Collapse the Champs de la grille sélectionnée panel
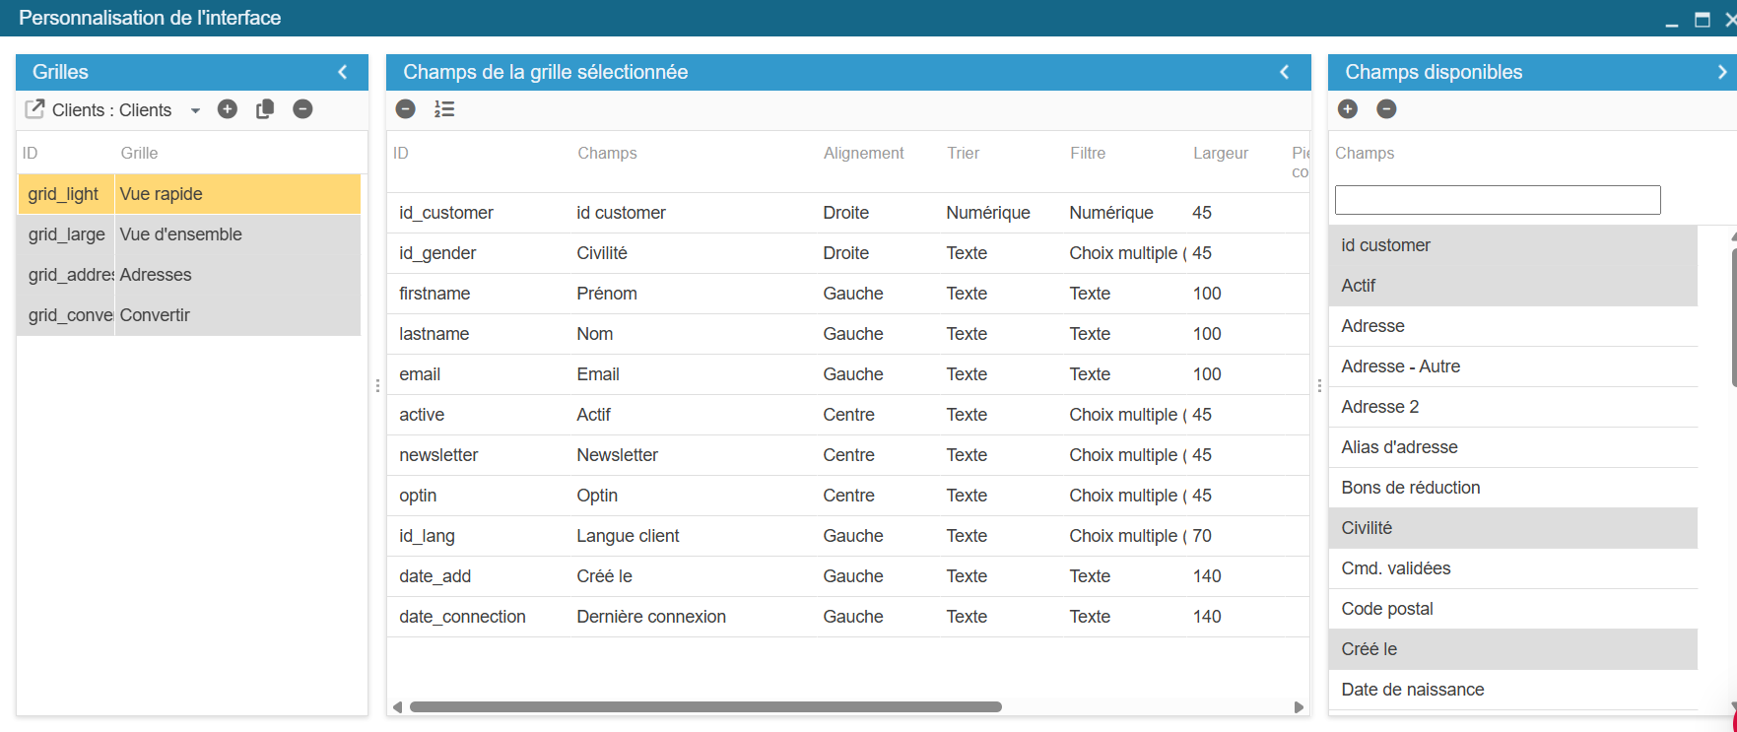The height and width of the screenshot is (732, 1737). pos(1285,72)
